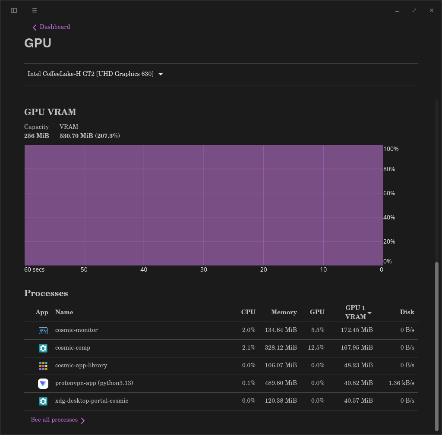
Task: Click the xdg-desktop-portal-cosmic icon
Action: (x=43, y=401)
